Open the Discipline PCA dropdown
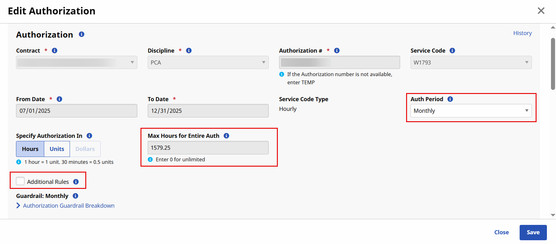 tap(208, 62)
